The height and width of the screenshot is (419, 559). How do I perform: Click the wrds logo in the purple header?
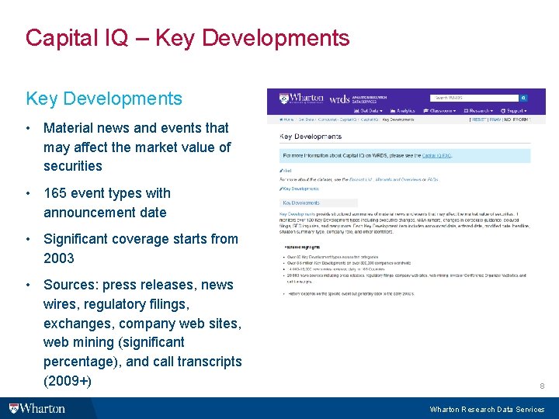pyautogui.click(x=339, y=99)
